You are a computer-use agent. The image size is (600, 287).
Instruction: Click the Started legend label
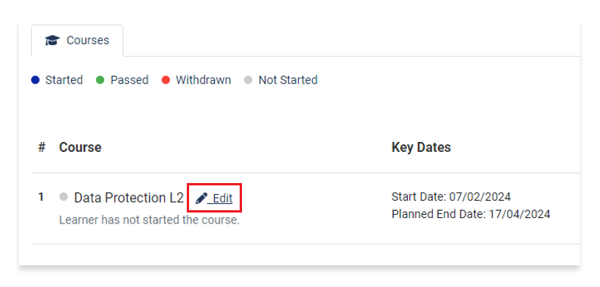pyautogui.click(x=64, y=80)
